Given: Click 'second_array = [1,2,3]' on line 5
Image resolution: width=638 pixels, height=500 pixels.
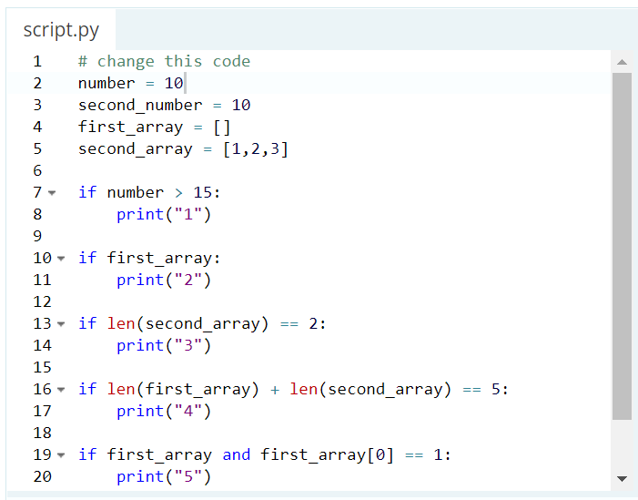Looking at the screenshot, I should click(x=183, y=149).
